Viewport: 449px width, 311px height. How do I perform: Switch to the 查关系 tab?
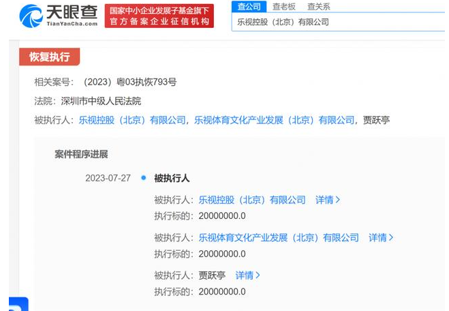[318, 6]
